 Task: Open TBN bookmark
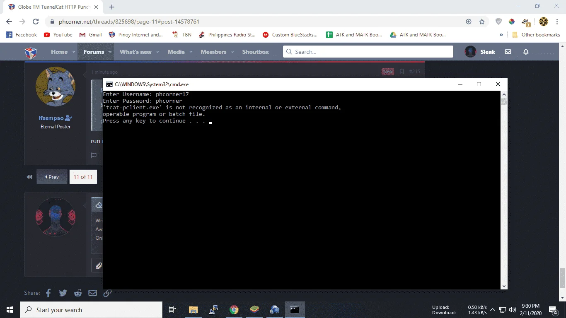point(181,35)
